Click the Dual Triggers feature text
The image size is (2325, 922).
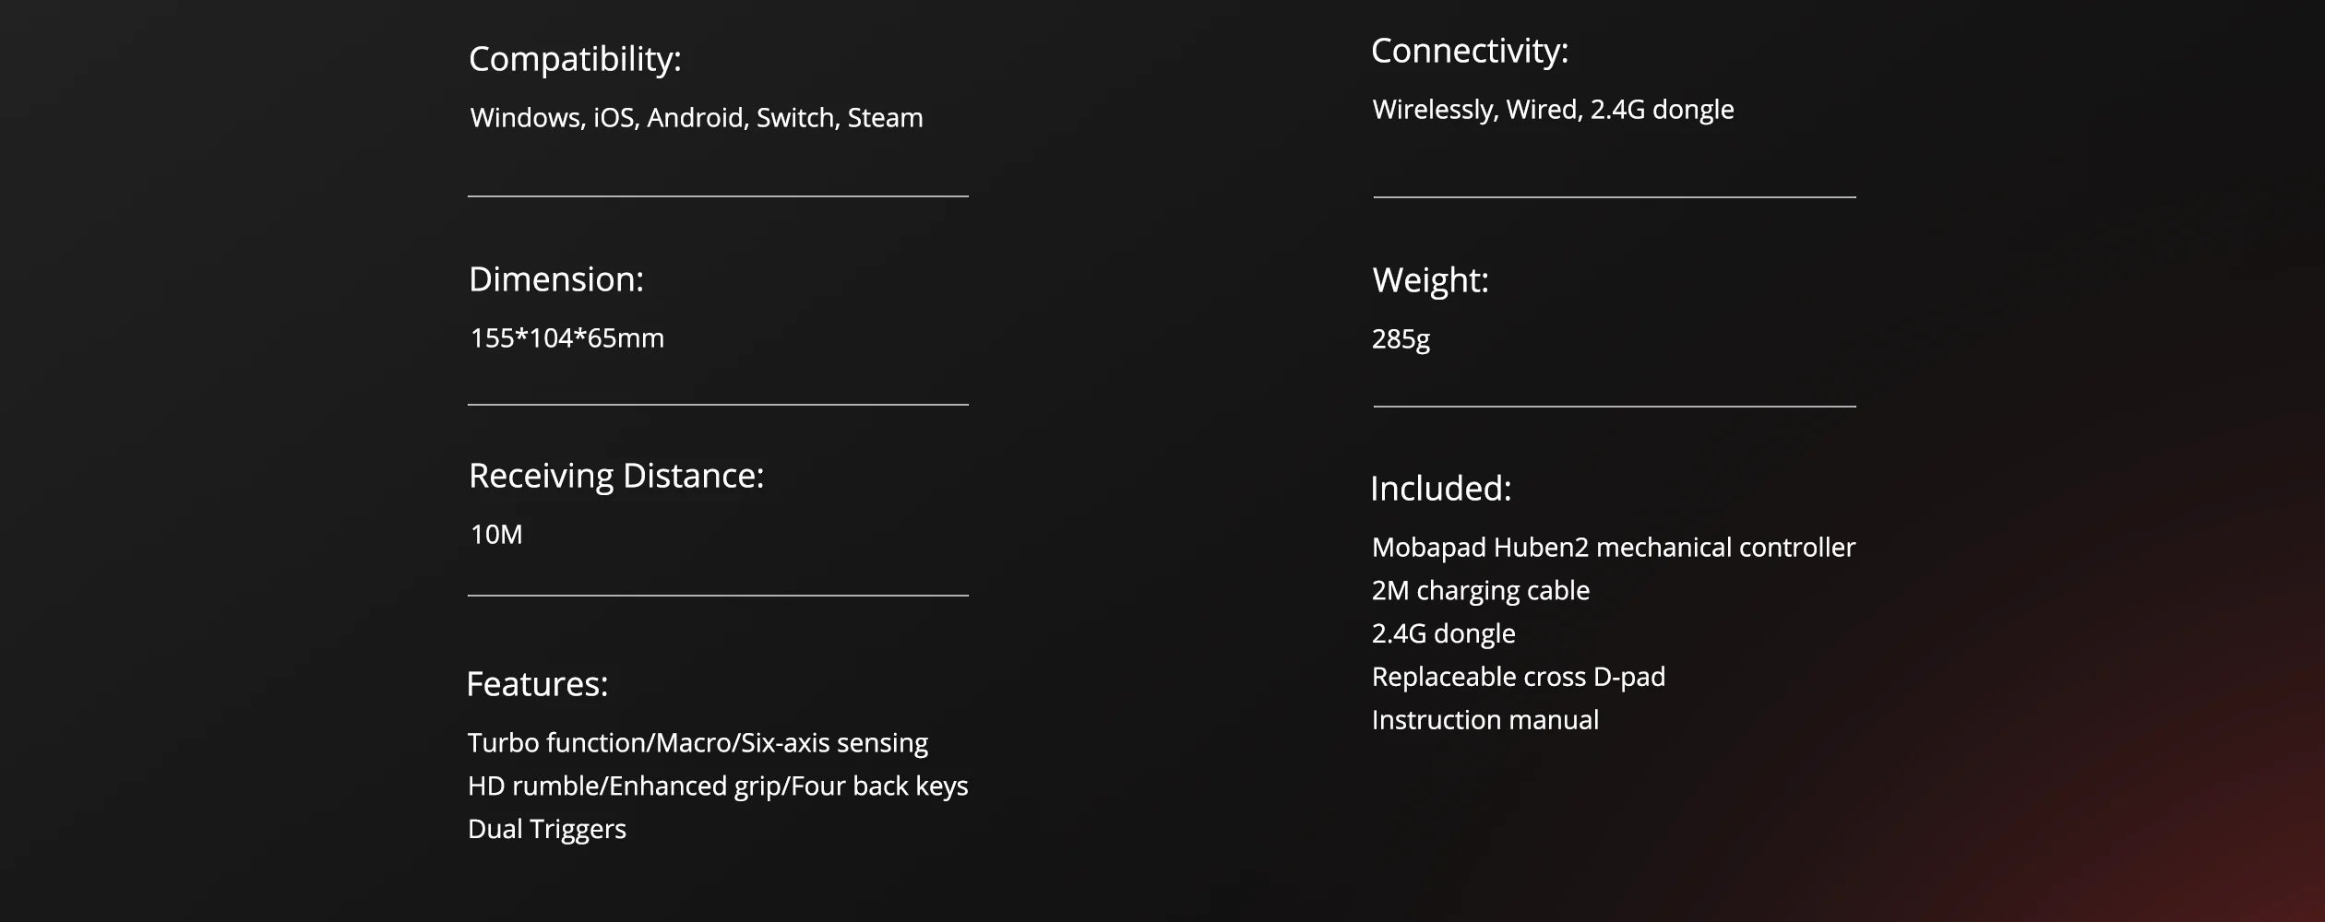546,830
